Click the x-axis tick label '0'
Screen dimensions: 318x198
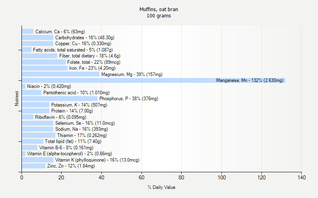[x=22, y=177]
